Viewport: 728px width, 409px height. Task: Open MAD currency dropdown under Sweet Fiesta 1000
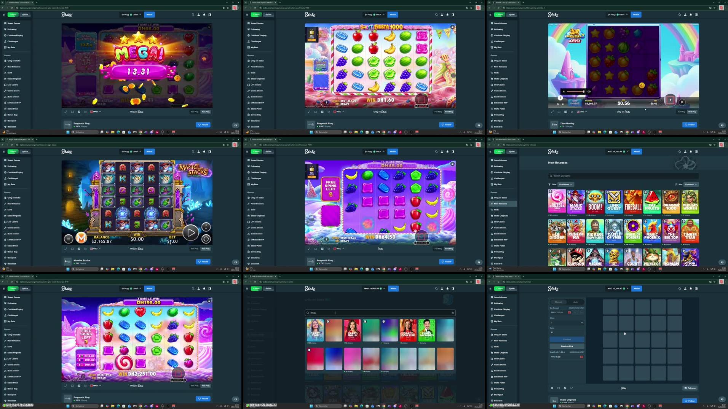(x=339, y=112)
